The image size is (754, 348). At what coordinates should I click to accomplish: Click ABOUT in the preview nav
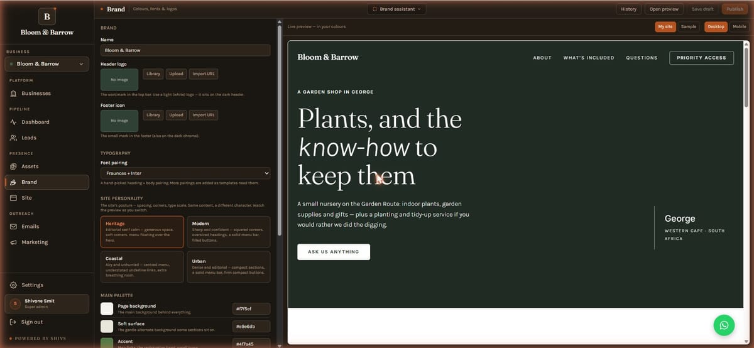coord(542,58)
